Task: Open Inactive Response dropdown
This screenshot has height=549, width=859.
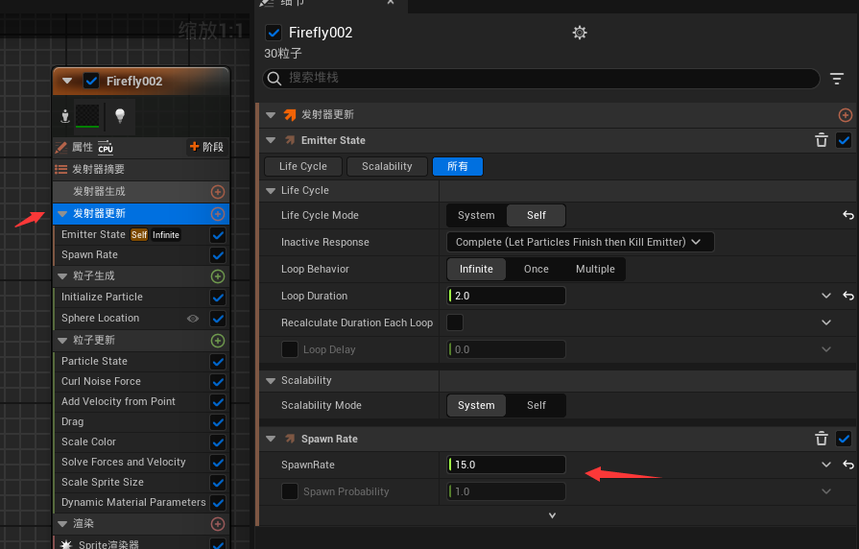Action: click(580, 242)
